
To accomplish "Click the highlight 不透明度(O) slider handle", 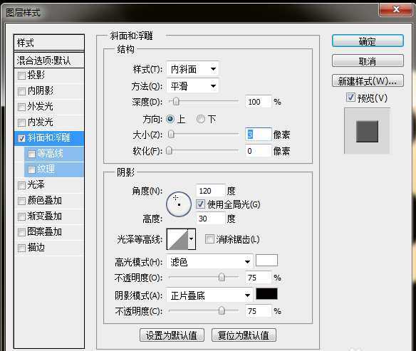I will [x=222, y=277].
